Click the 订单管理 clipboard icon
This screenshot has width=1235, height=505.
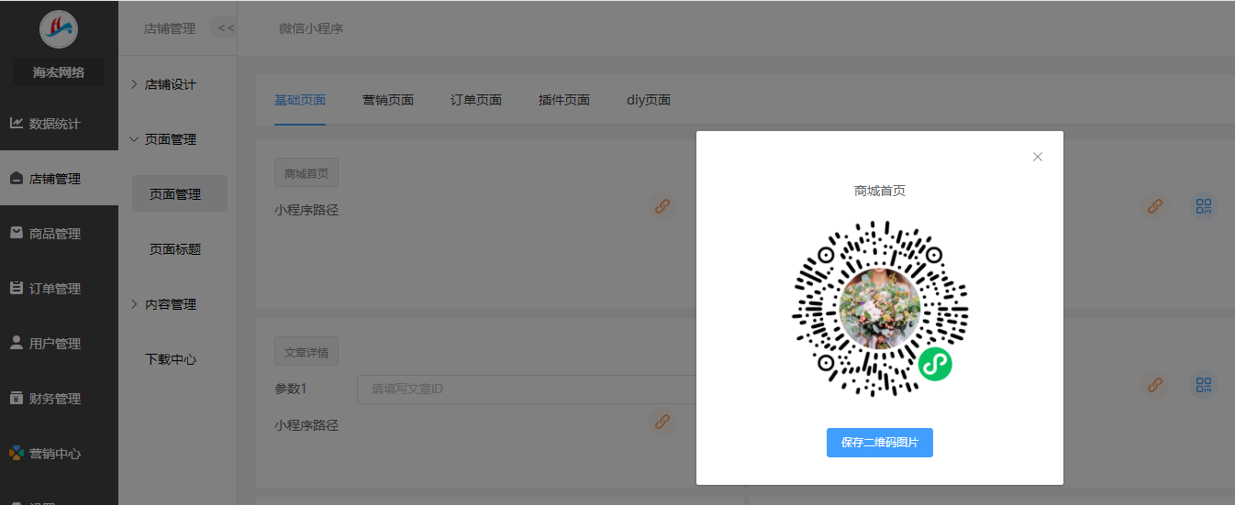17,288
